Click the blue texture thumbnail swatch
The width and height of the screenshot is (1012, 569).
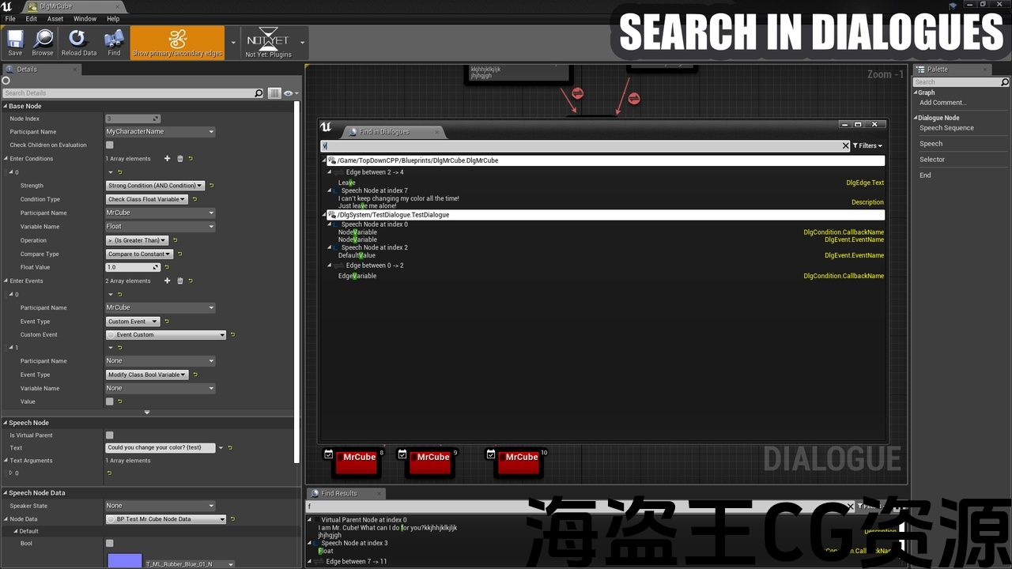[x=124, y=560]
